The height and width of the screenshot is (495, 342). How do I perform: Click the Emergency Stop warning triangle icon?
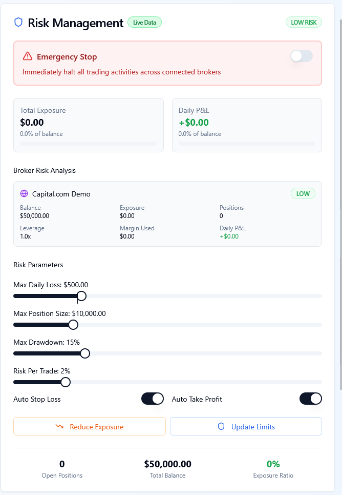28,56
